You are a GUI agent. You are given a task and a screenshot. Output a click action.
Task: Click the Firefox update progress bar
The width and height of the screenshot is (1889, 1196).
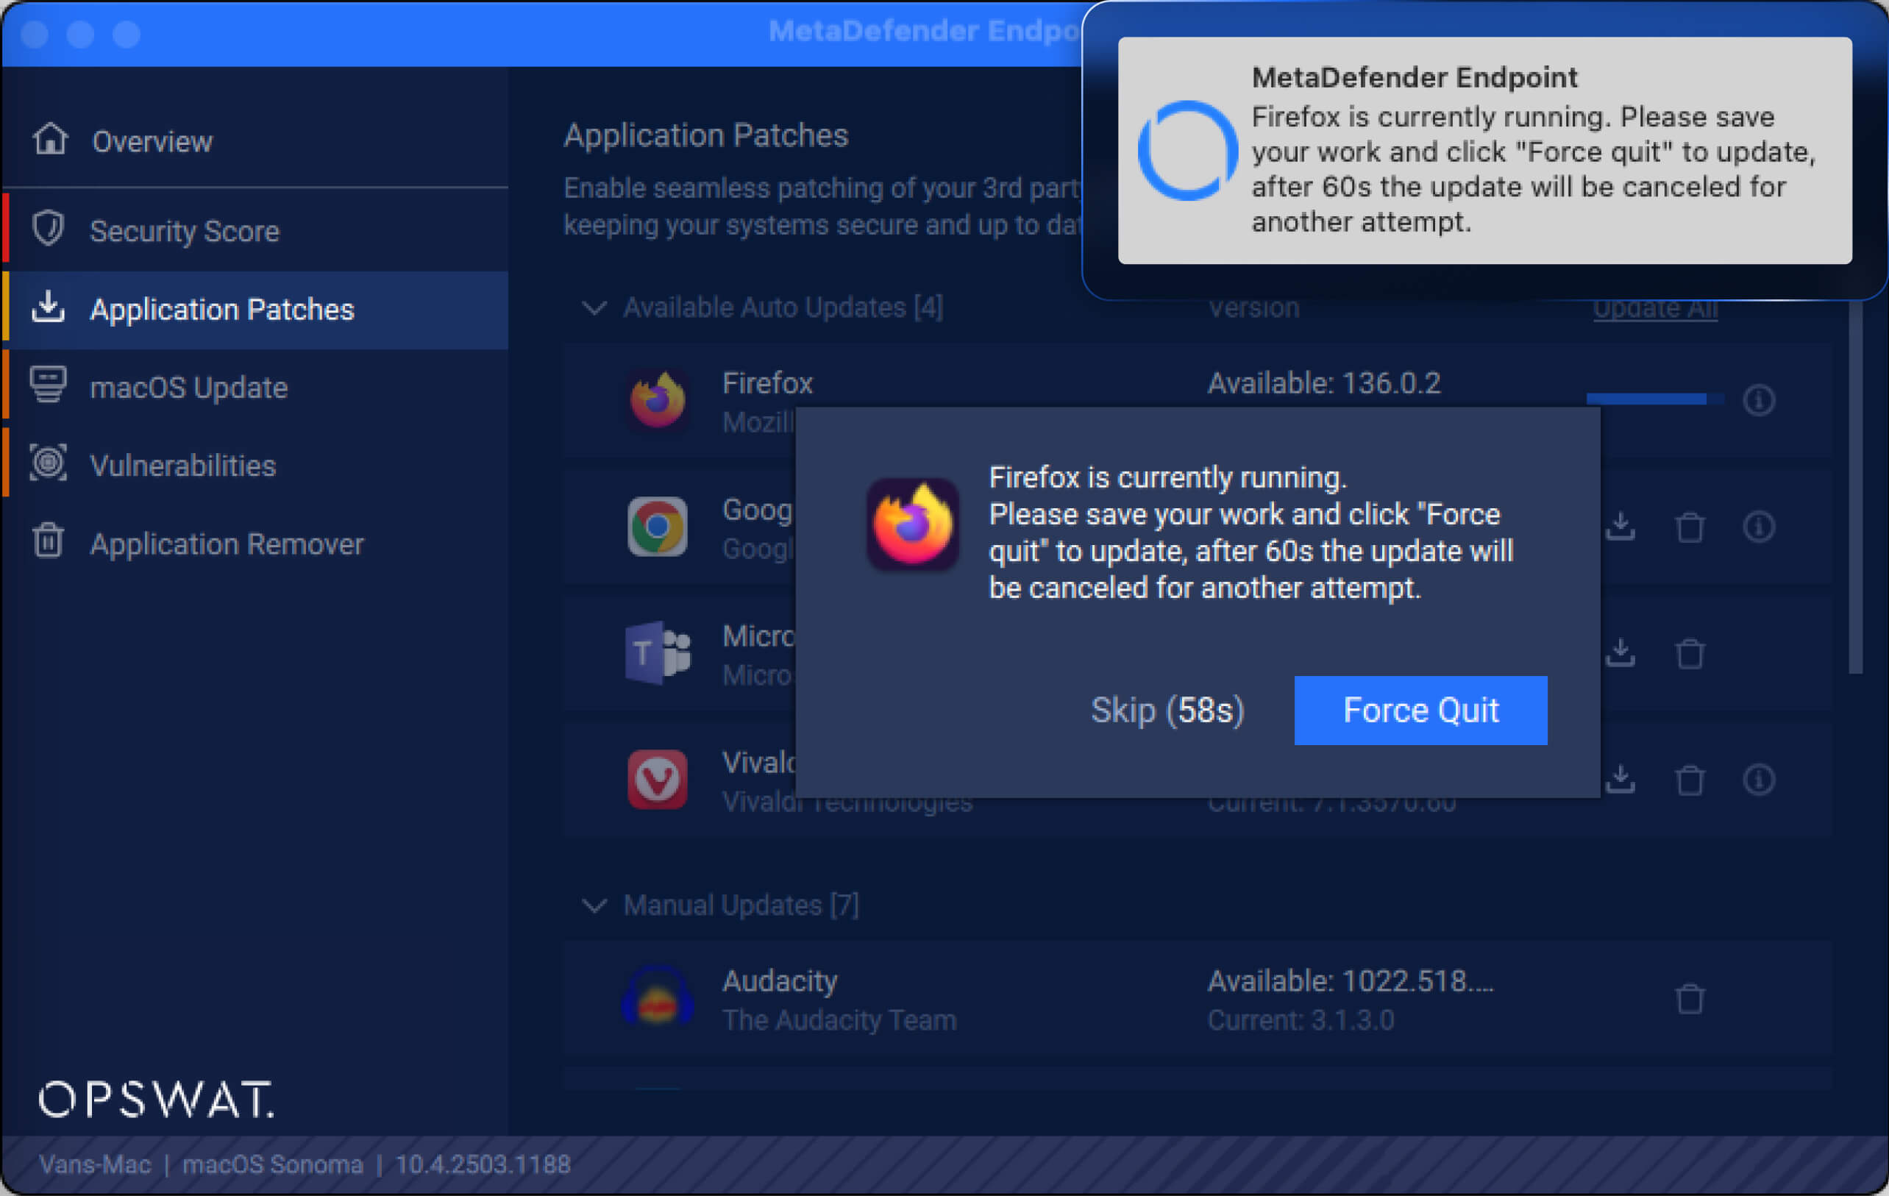pos(1654,399)
